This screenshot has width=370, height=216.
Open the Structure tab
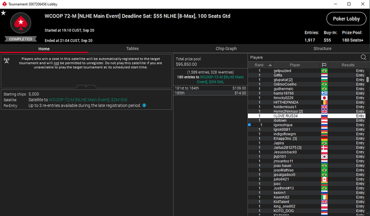tap(322, 49)
